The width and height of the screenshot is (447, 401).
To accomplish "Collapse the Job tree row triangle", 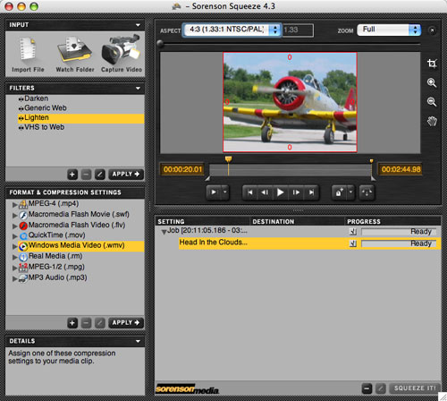I will pos(164,232).
